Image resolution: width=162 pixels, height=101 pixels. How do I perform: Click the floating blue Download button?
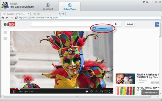pyautogui.click(x=100, y=28)
